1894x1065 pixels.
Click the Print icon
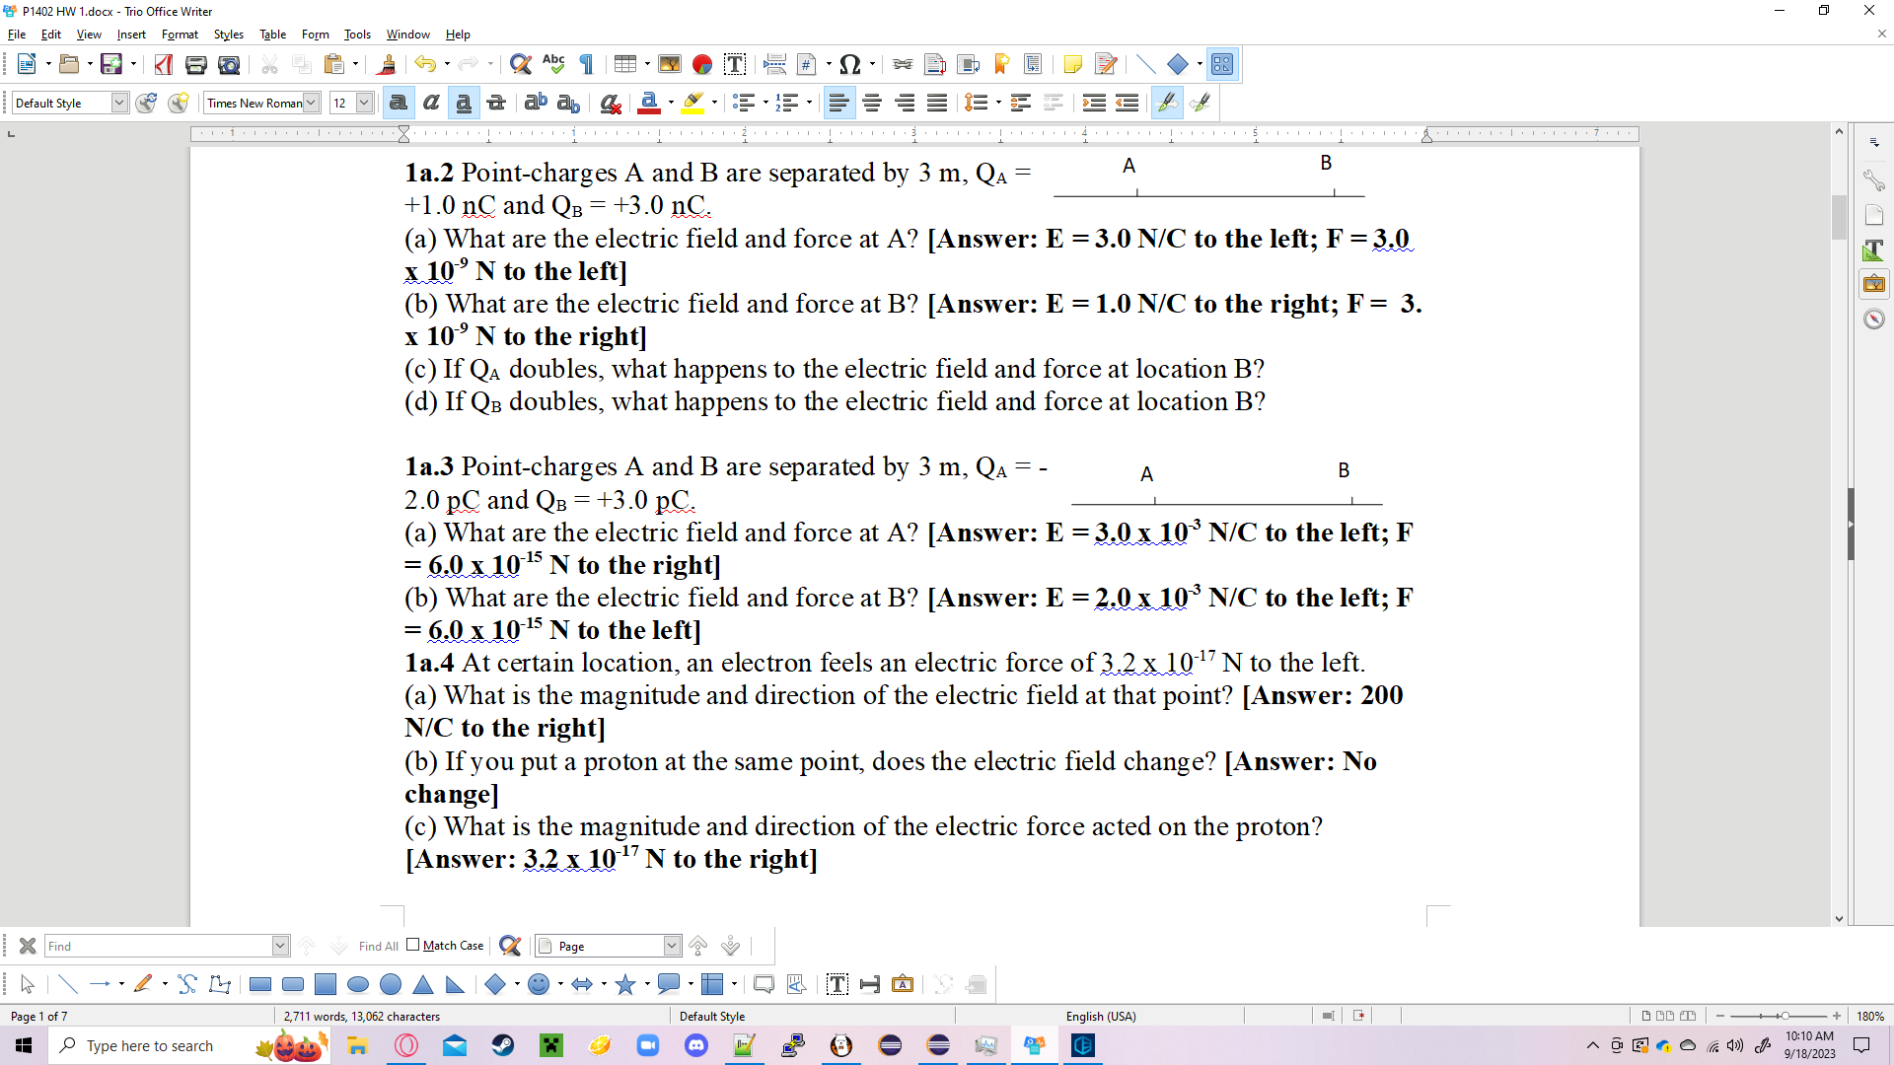[196, 65]
